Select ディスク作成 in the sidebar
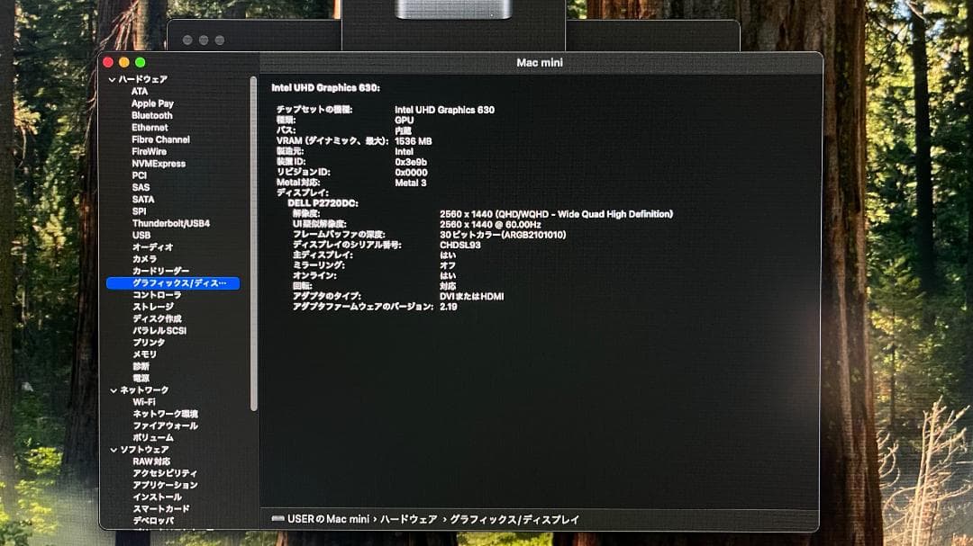 157,318
